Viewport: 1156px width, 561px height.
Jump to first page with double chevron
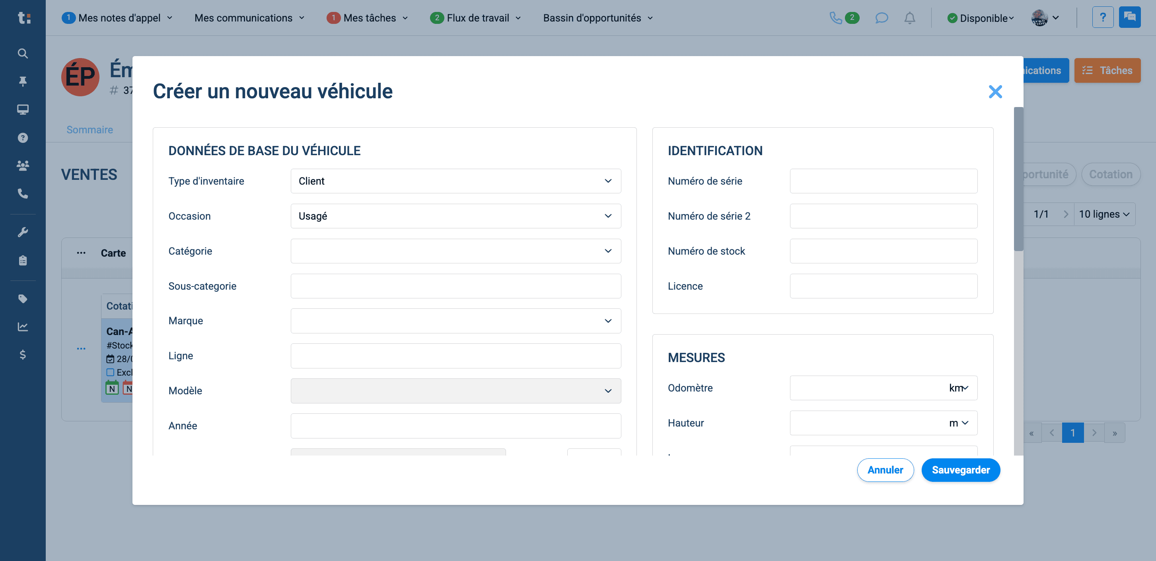pyautogui.click(x=1031, y=432)
